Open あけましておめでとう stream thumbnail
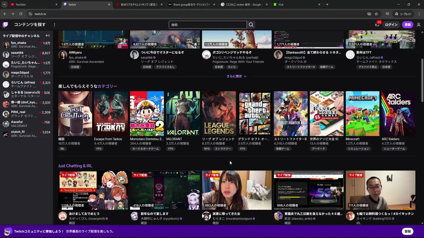 (x=93, y=190)
